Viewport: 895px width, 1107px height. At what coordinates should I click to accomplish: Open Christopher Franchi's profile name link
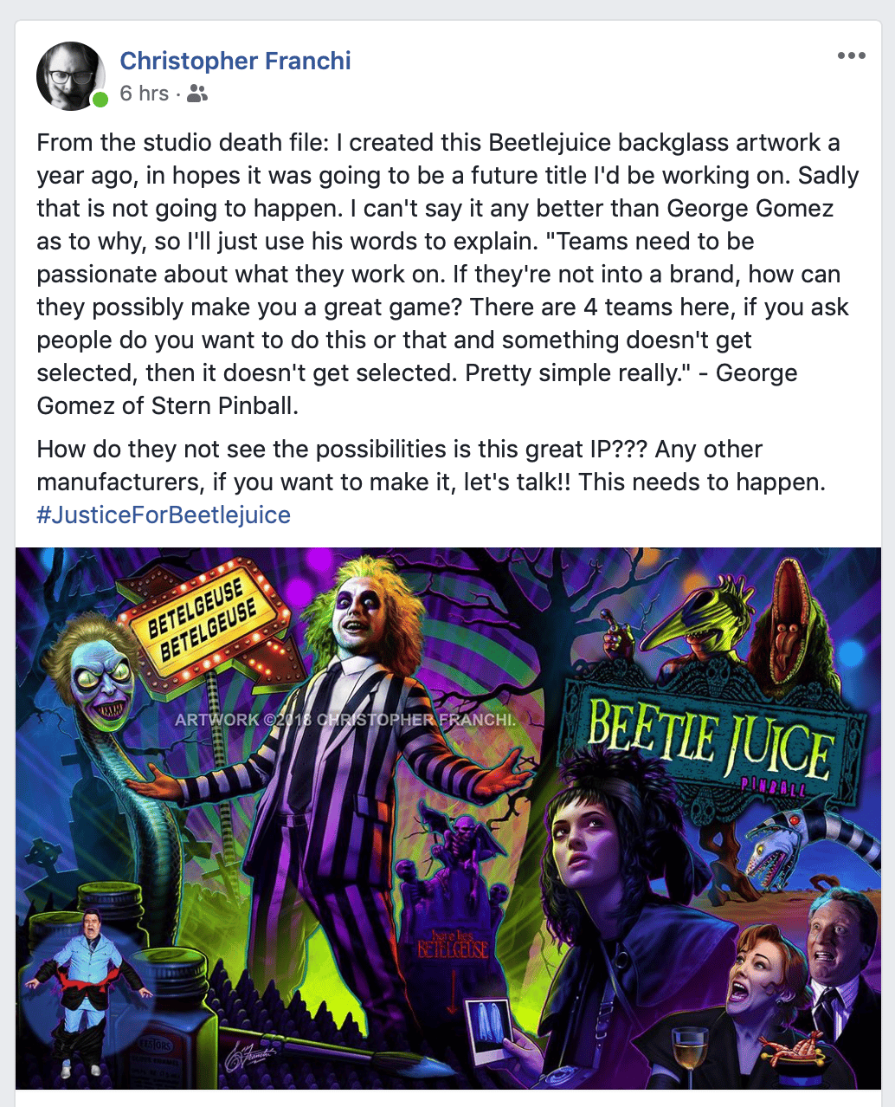click(x=235, y=61)
